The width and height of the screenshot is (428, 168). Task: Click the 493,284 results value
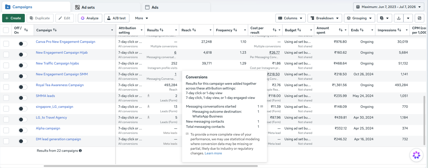click(x=171, y=85)
